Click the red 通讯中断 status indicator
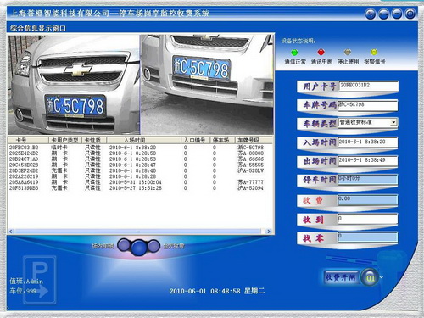The height and width of the screenshot is (318, 424). click(321, 52)
